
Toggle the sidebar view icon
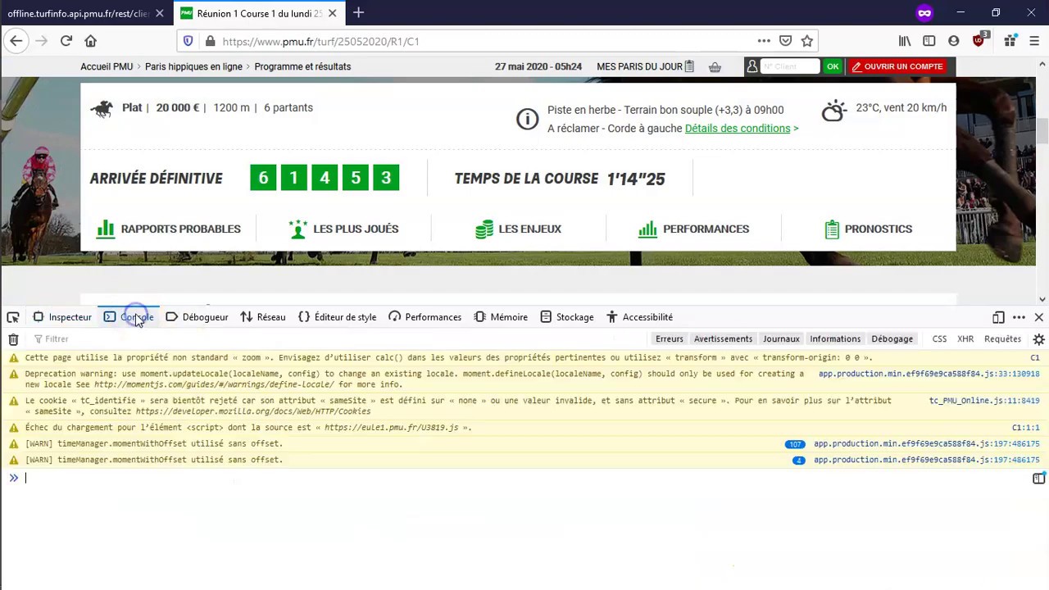(929, 41)
